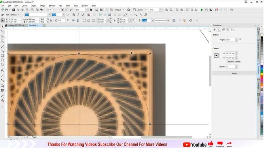The height and width of the screenshot is (148, 264).
Task: Toggle the macro Task switch icon
Action: pos(2,15)
